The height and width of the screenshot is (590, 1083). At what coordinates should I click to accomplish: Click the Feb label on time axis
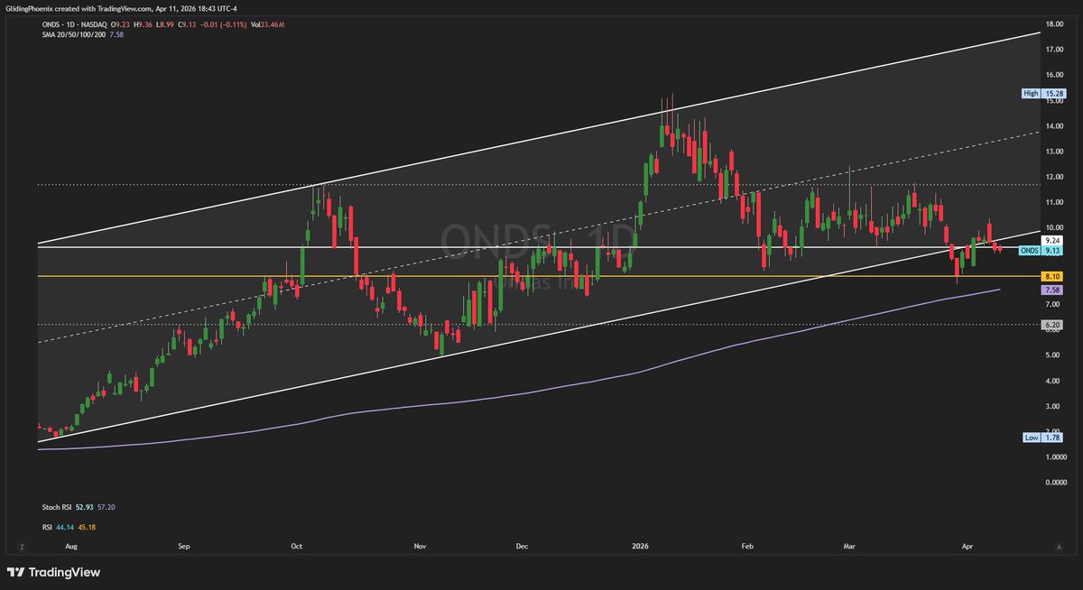(x=746, y=547)
